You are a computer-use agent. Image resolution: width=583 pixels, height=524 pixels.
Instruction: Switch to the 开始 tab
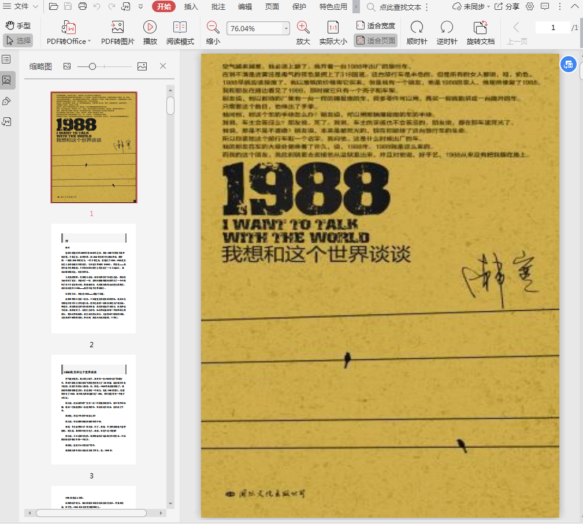point(164,6)
